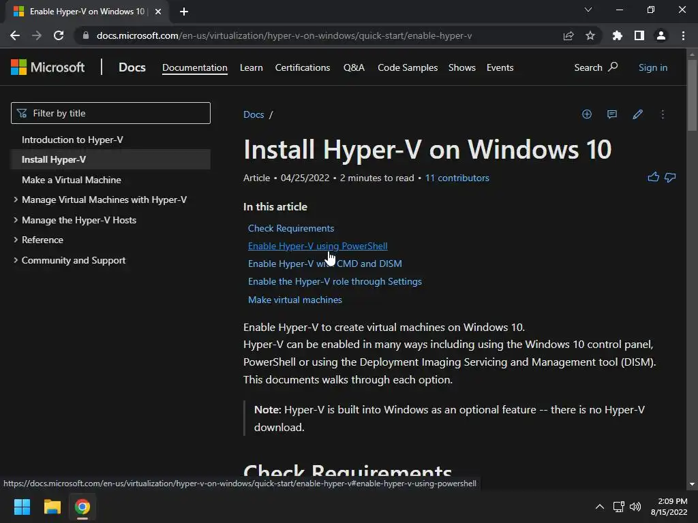Click the page vertical scrollbar thumb
The image size is (698, 523).
click(692, 95)
